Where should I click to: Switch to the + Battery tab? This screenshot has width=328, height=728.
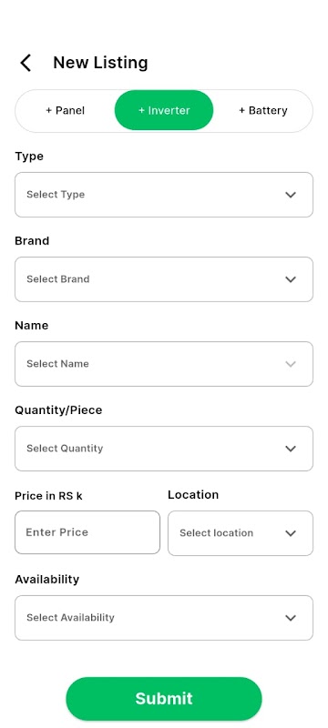(x=263, y=110)
